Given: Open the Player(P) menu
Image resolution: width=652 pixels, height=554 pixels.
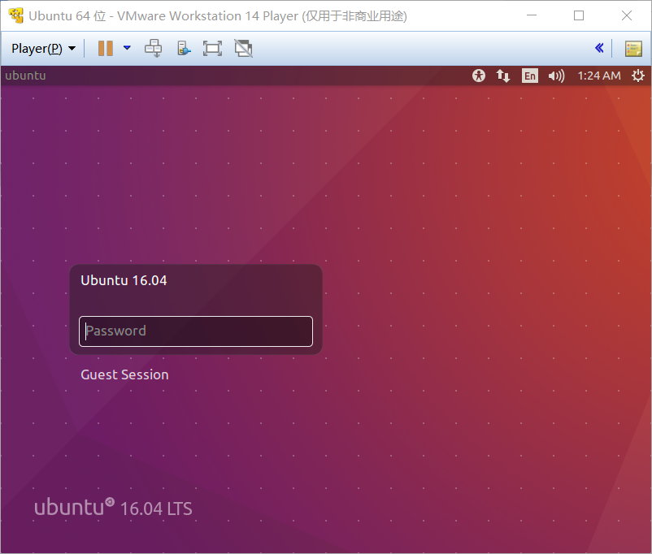Looking at the screenshot, I should (x=43, y=49).
